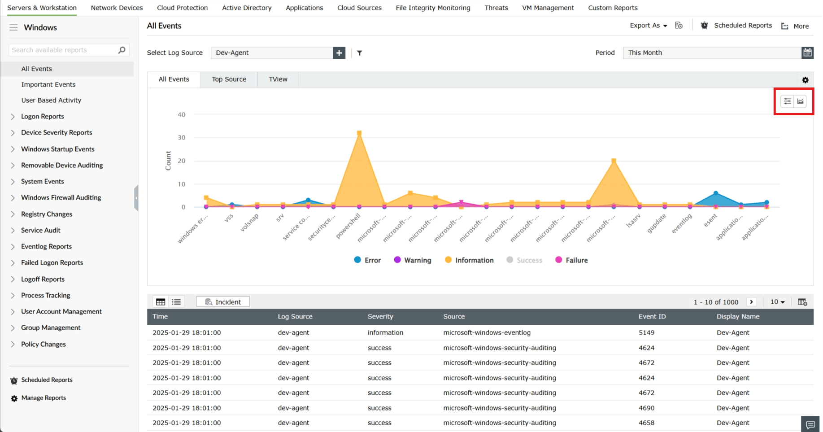Switch to the Top Source tab
The height and width of the screenshot is (432, 823).
coord(229,79)
